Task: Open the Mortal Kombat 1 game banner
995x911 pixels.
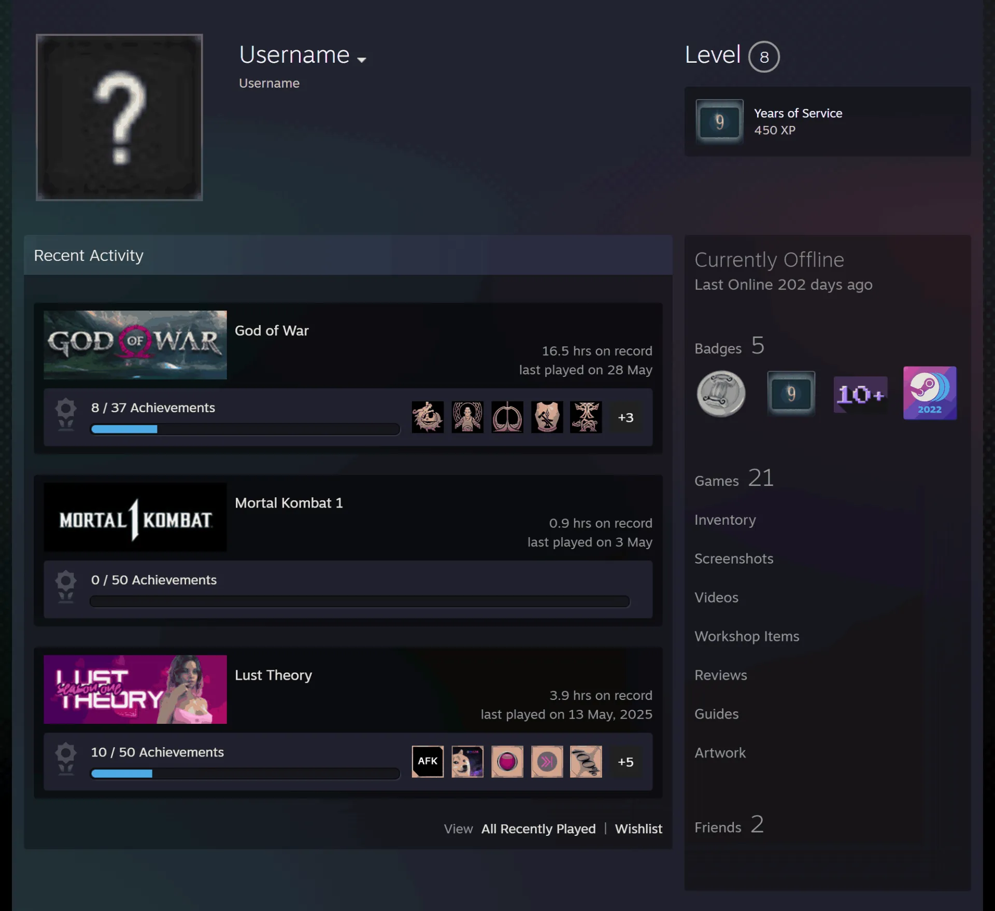Action: 135,517
